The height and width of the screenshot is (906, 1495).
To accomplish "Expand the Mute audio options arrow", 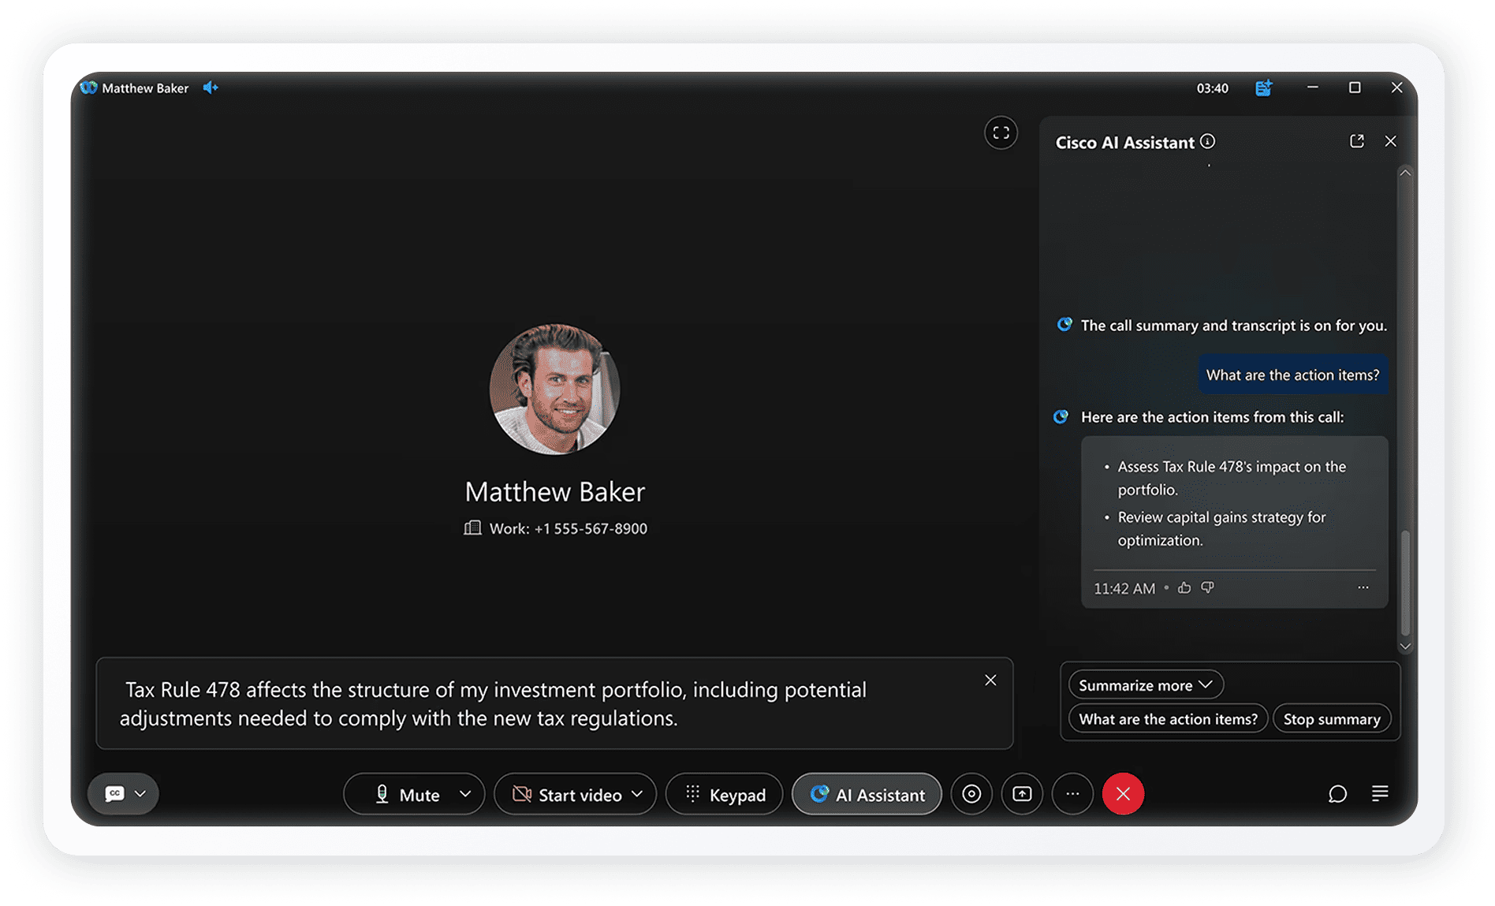I will coord(465,794).
